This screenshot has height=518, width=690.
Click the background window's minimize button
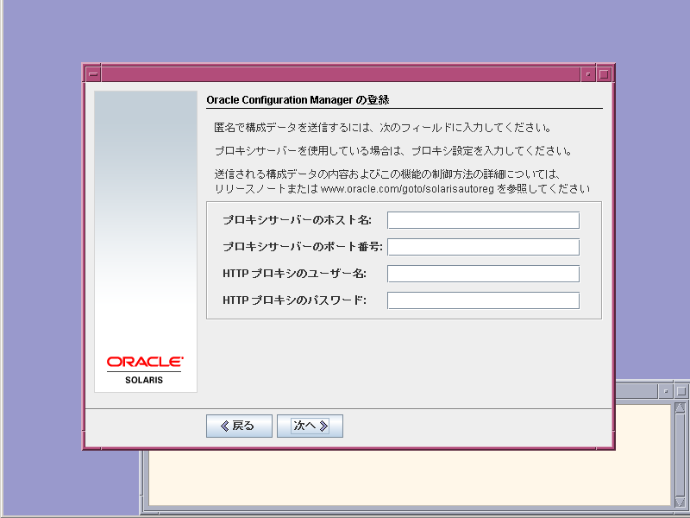[666, 391]
